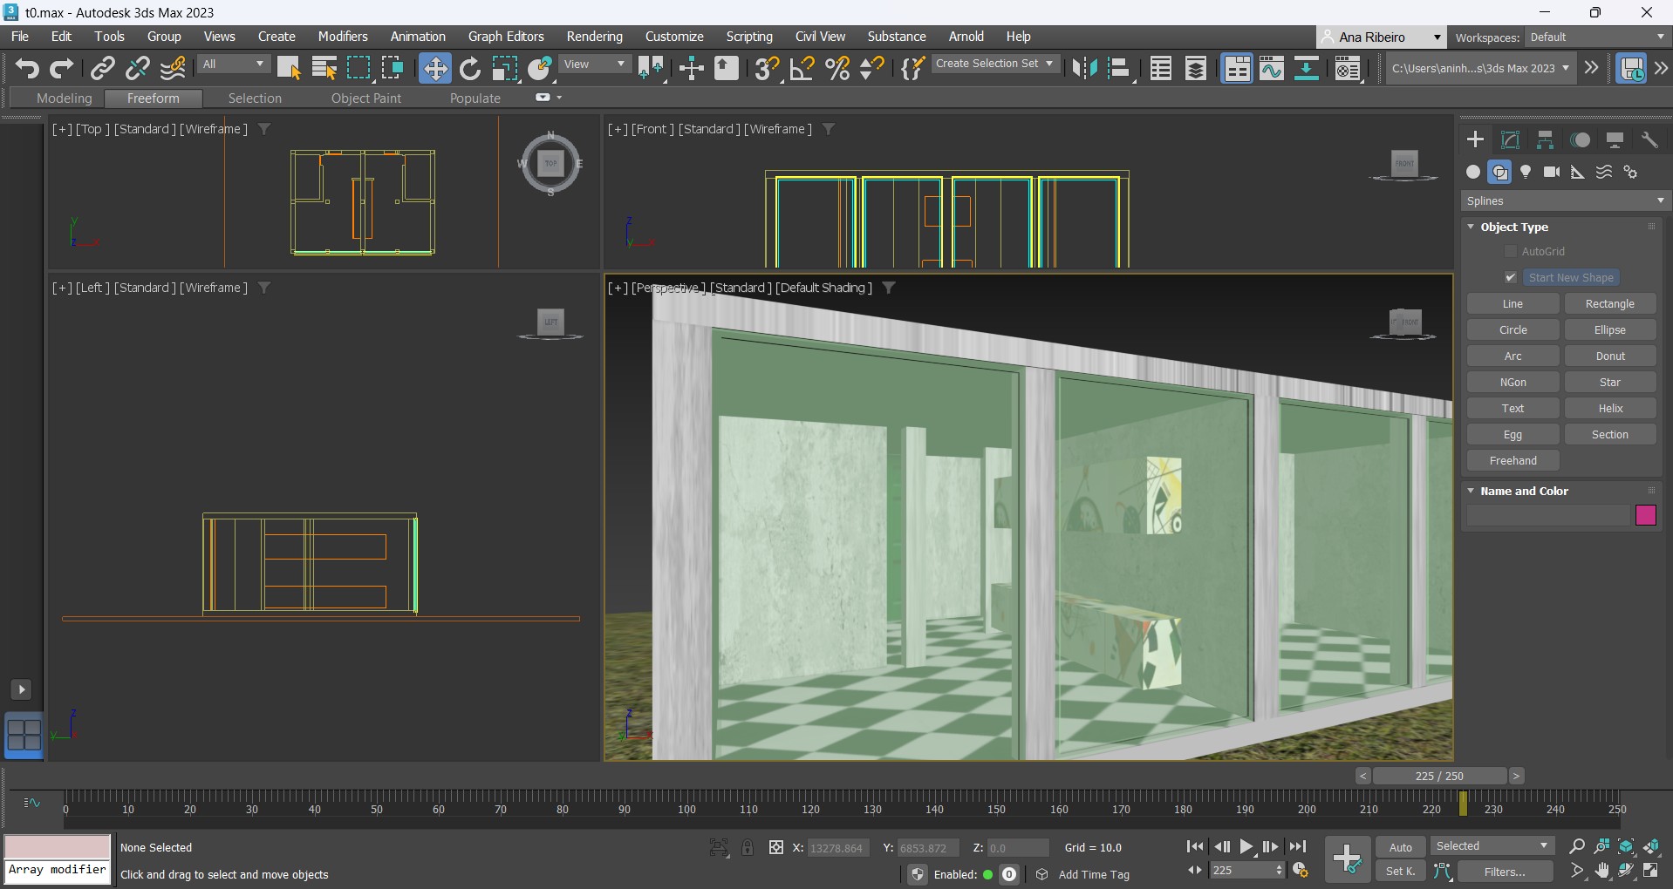Select the Cameras category icon

(x=1552, y=172)
